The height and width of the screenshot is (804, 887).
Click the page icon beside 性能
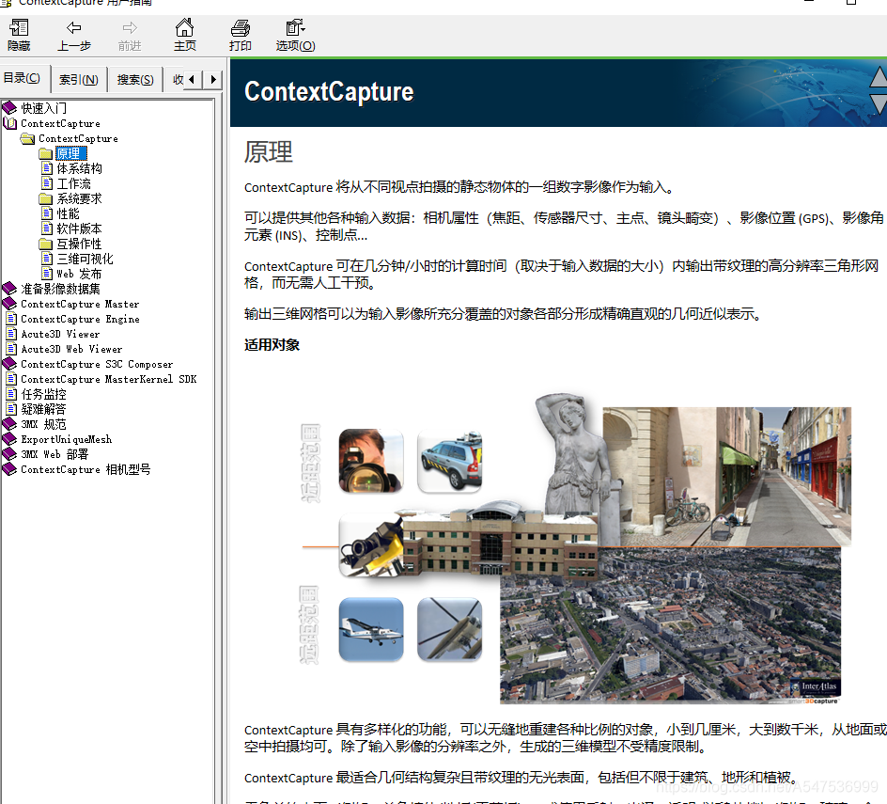(48, 213)
